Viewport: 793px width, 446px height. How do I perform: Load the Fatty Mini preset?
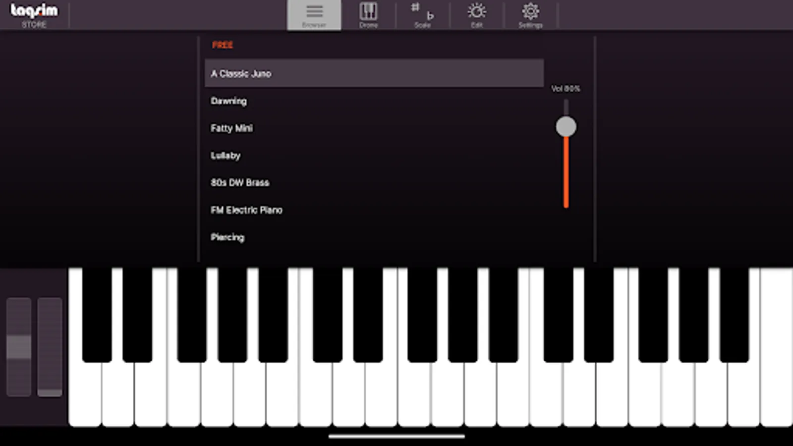click(x=374, y=128)
